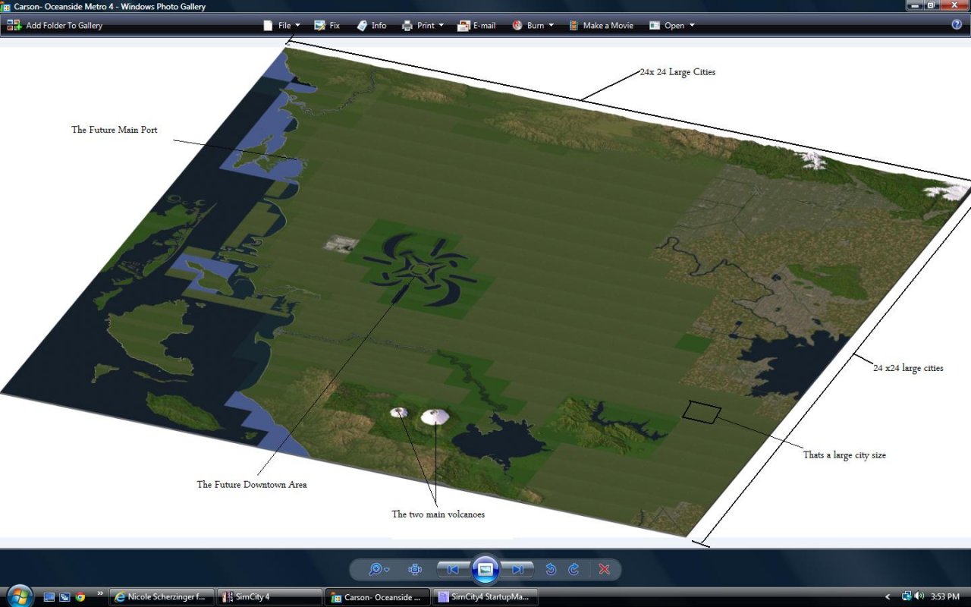Start the slide show with the center button
Viewport: 971px width, 607px height.
[485, 569]
